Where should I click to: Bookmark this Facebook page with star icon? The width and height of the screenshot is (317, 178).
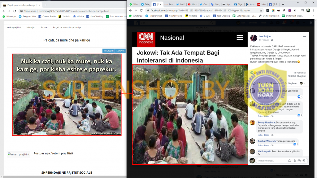tap(261, 10)
